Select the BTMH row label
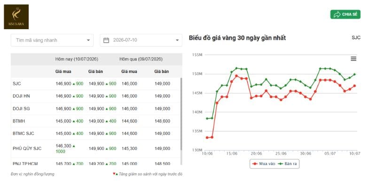The height and width of the screenshot is (188, 376). pos(19,121)
